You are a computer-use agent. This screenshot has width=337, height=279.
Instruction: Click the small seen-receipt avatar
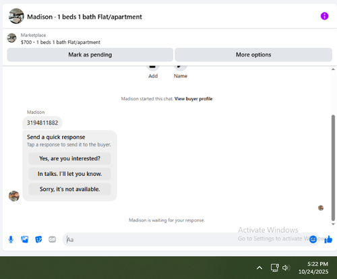(321, 208)
